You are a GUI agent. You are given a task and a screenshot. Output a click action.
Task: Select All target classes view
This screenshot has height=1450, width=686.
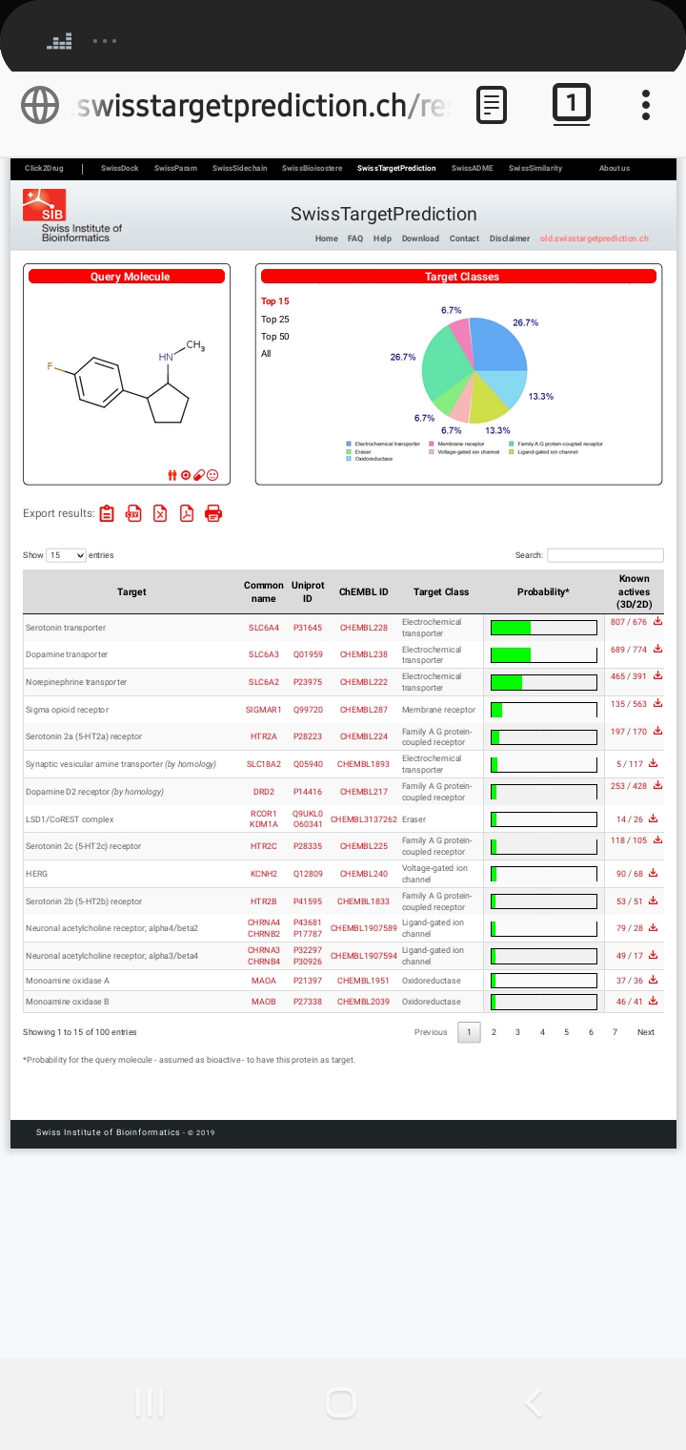pos(266,354)
